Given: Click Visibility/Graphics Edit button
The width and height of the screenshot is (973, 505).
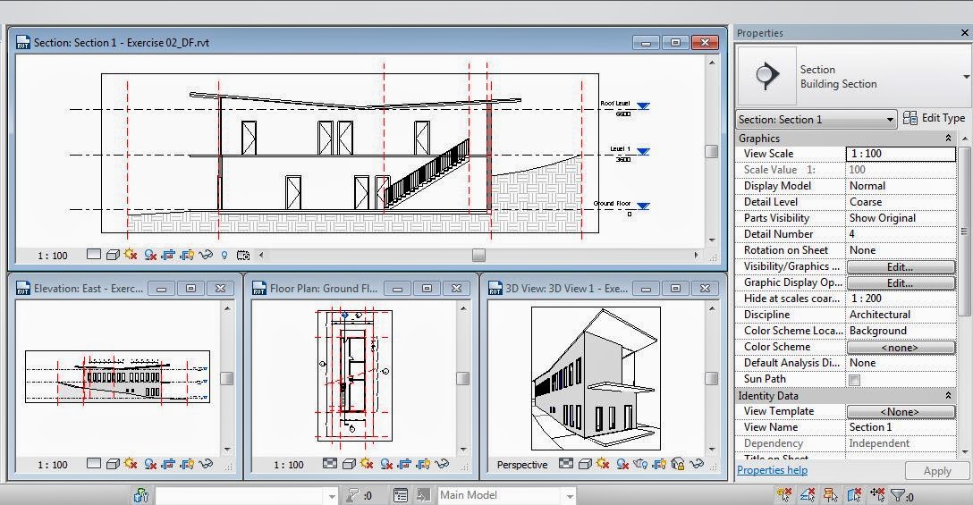Looking at the screenshot, I should (901, 266).
